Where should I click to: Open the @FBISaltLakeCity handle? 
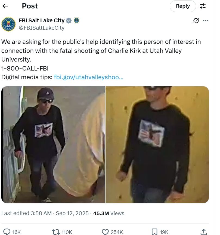coord(42,28)
